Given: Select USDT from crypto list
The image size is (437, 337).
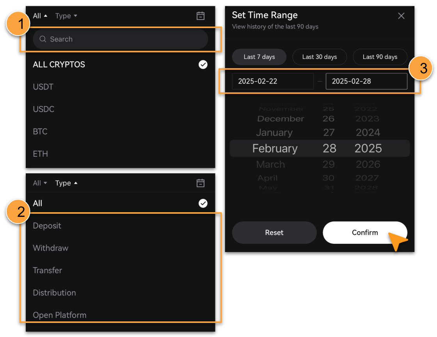Looking at the screenshot, I should pos(43,87).
